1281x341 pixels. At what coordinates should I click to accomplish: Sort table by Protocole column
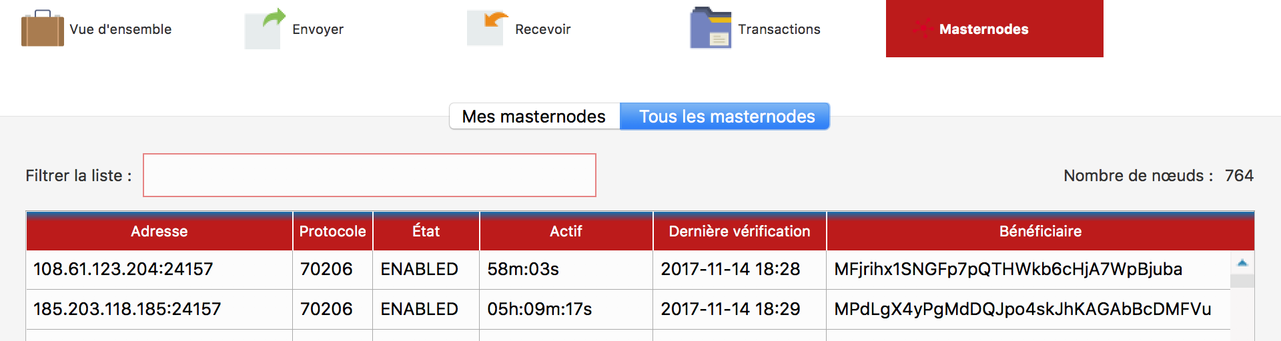(333, 231)
